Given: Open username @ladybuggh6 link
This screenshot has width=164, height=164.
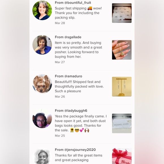Looking at the screenshot, I should point(76,111).
